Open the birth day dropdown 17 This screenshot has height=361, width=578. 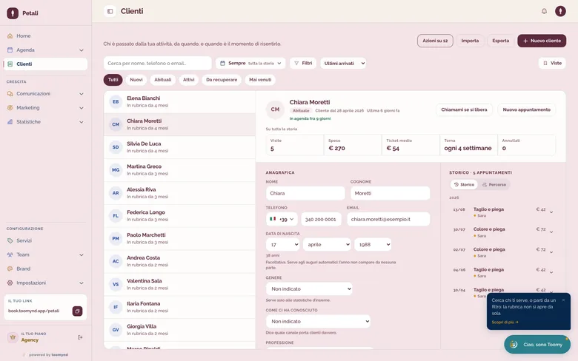point(283,244)
